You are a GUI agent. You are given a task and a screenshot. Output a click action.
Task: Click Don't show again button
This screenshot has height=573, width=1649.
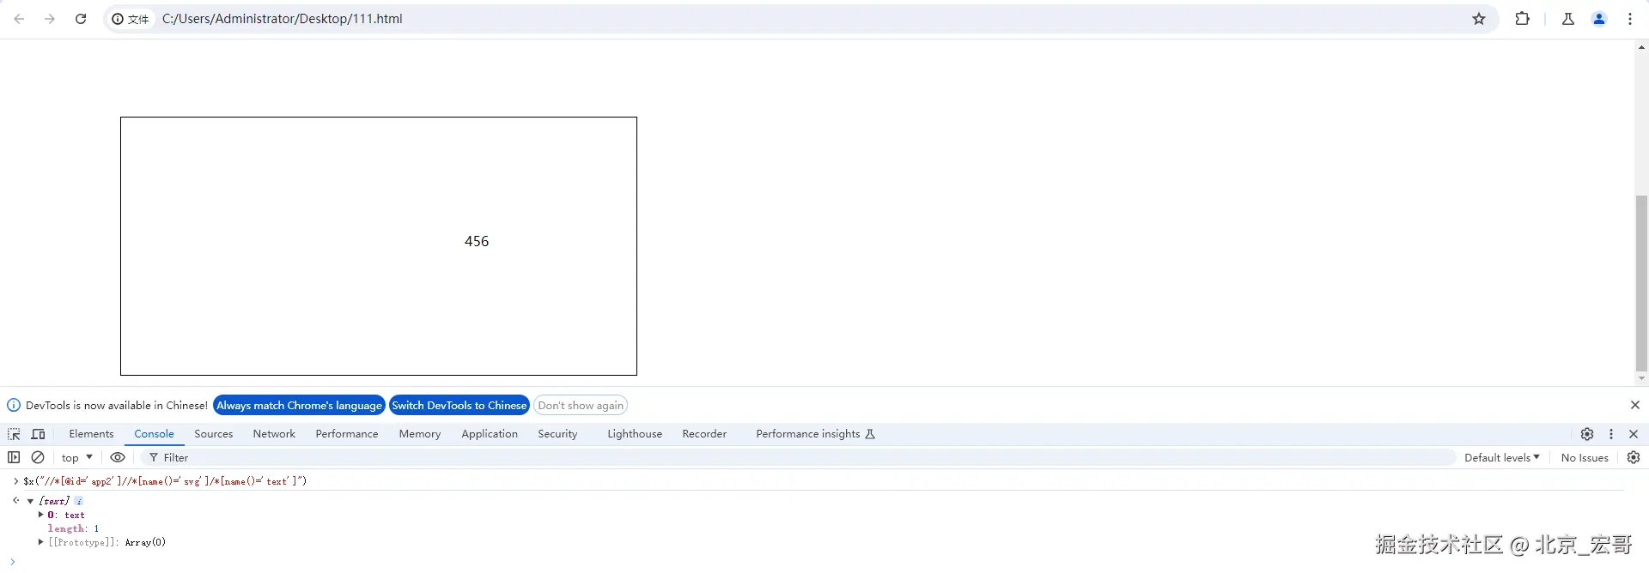[x=581, y=405]
